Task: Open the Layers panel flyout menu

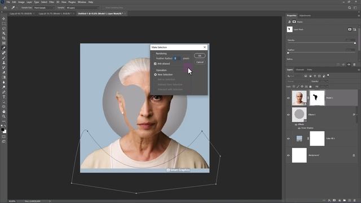Action: tap(359, 70)
